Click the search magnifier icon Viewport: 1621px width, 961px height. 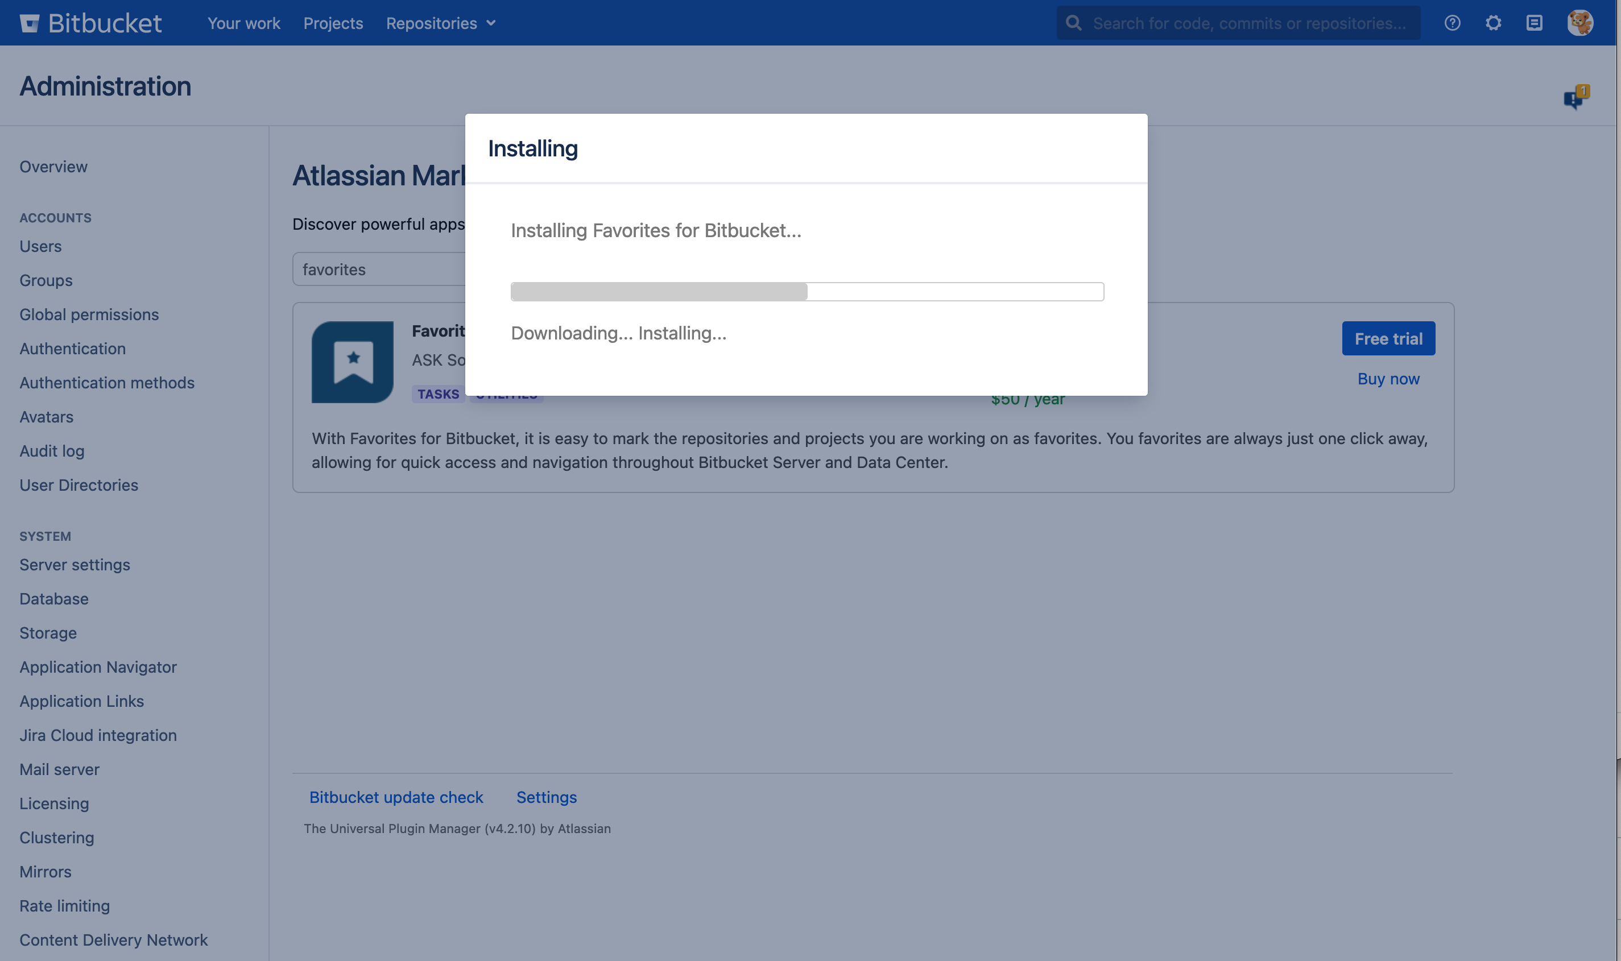tap(1074, 22)
